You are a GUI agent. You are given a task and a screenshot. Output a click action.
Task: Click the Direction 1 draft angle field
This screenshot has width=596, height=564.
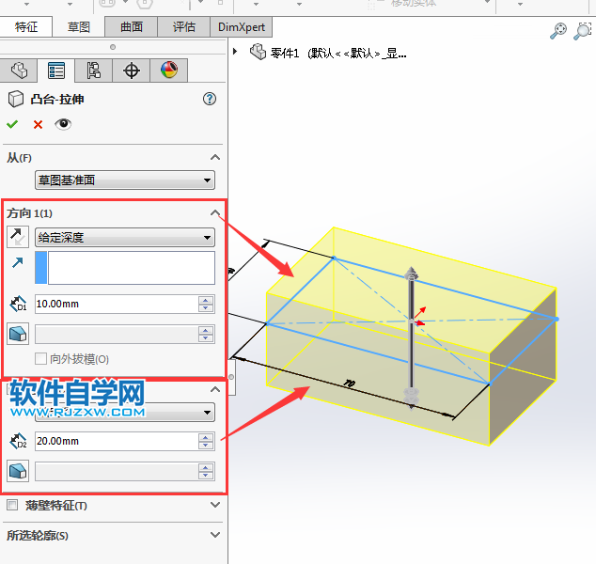pos(117,334)
